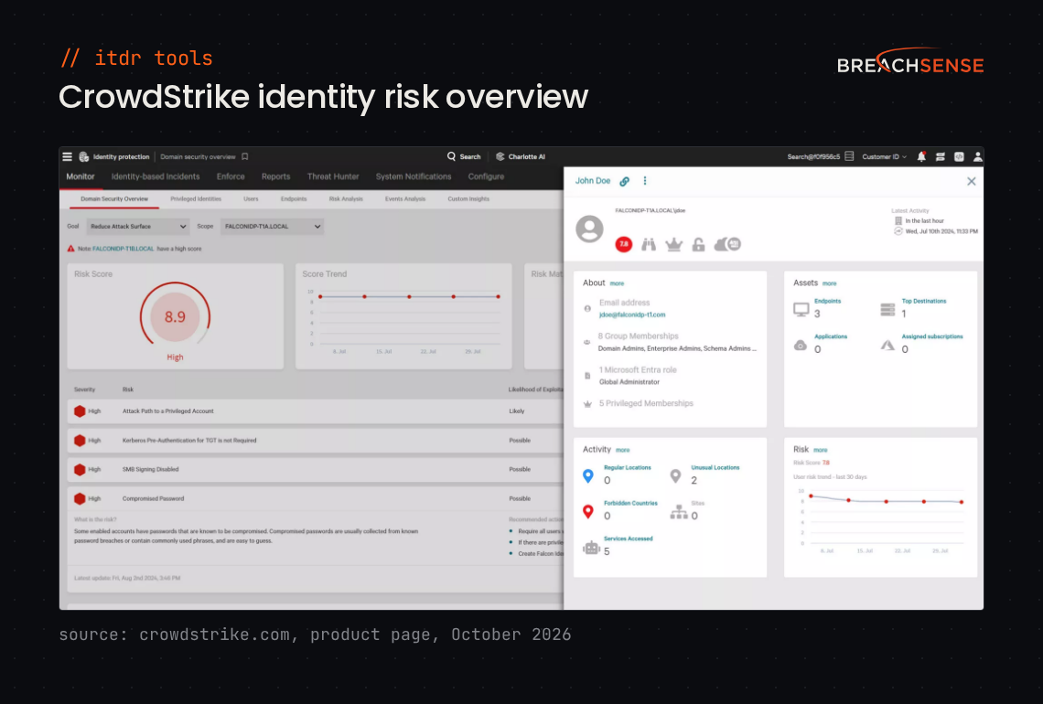The width and height of the screenshot is (1043, 704).
Task: Close the John Doe side panel
Action: pyautogui.click(x=971, y=181)
